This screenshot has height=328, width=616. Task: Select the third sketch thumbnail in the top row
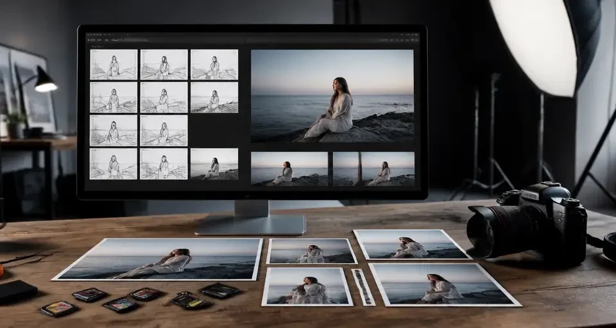coord(214,65)
